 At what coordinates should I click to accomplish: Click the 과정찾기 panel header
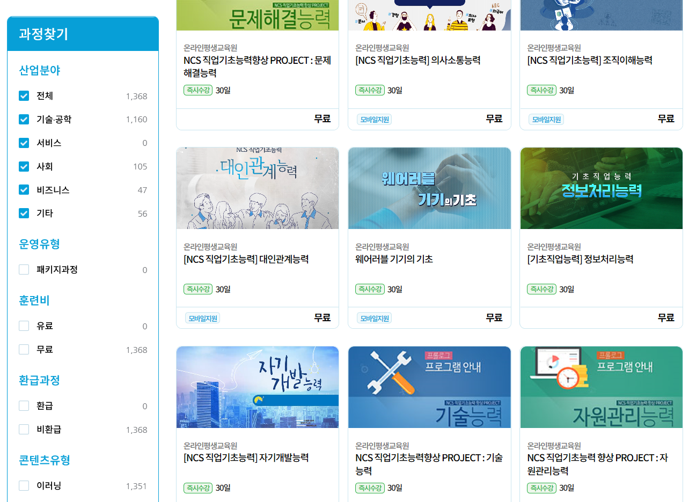click(83, 34)
